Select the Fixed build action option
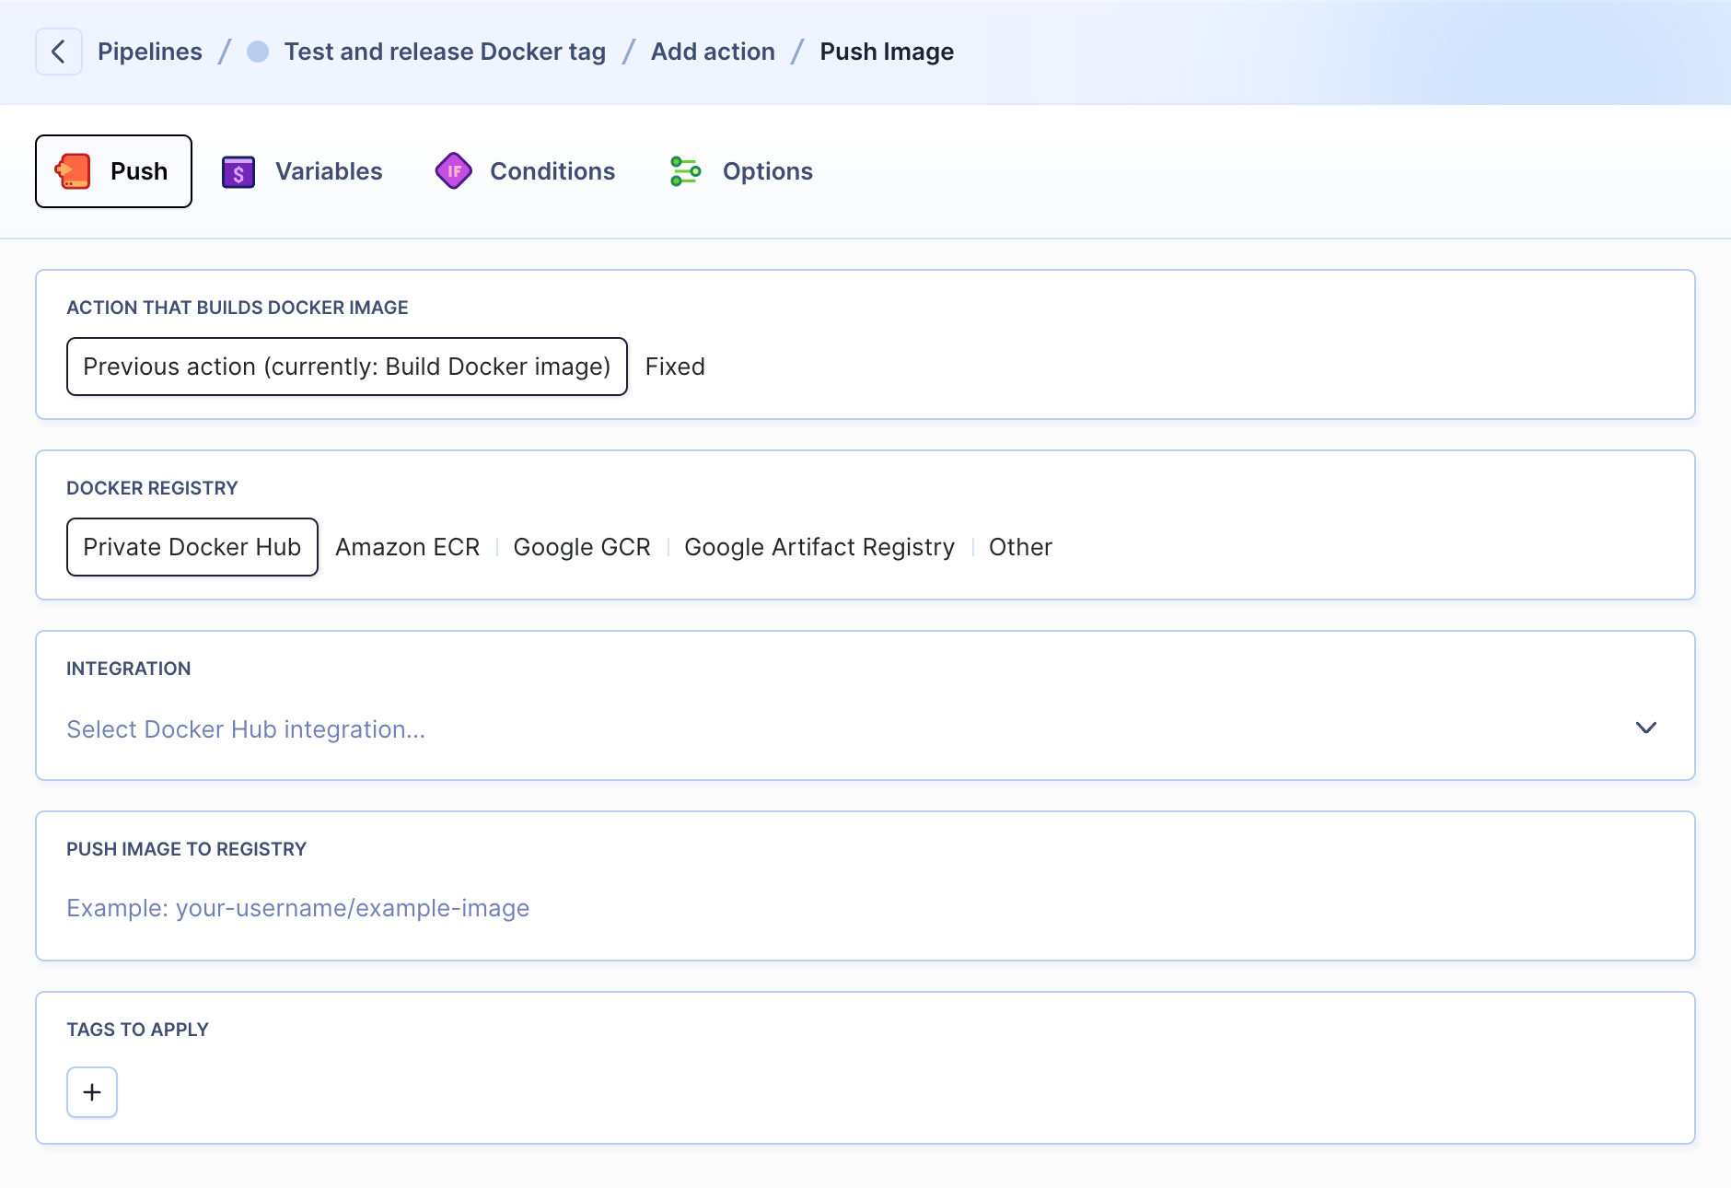This screenshot has width=1731, height=1188. [675, 367]
